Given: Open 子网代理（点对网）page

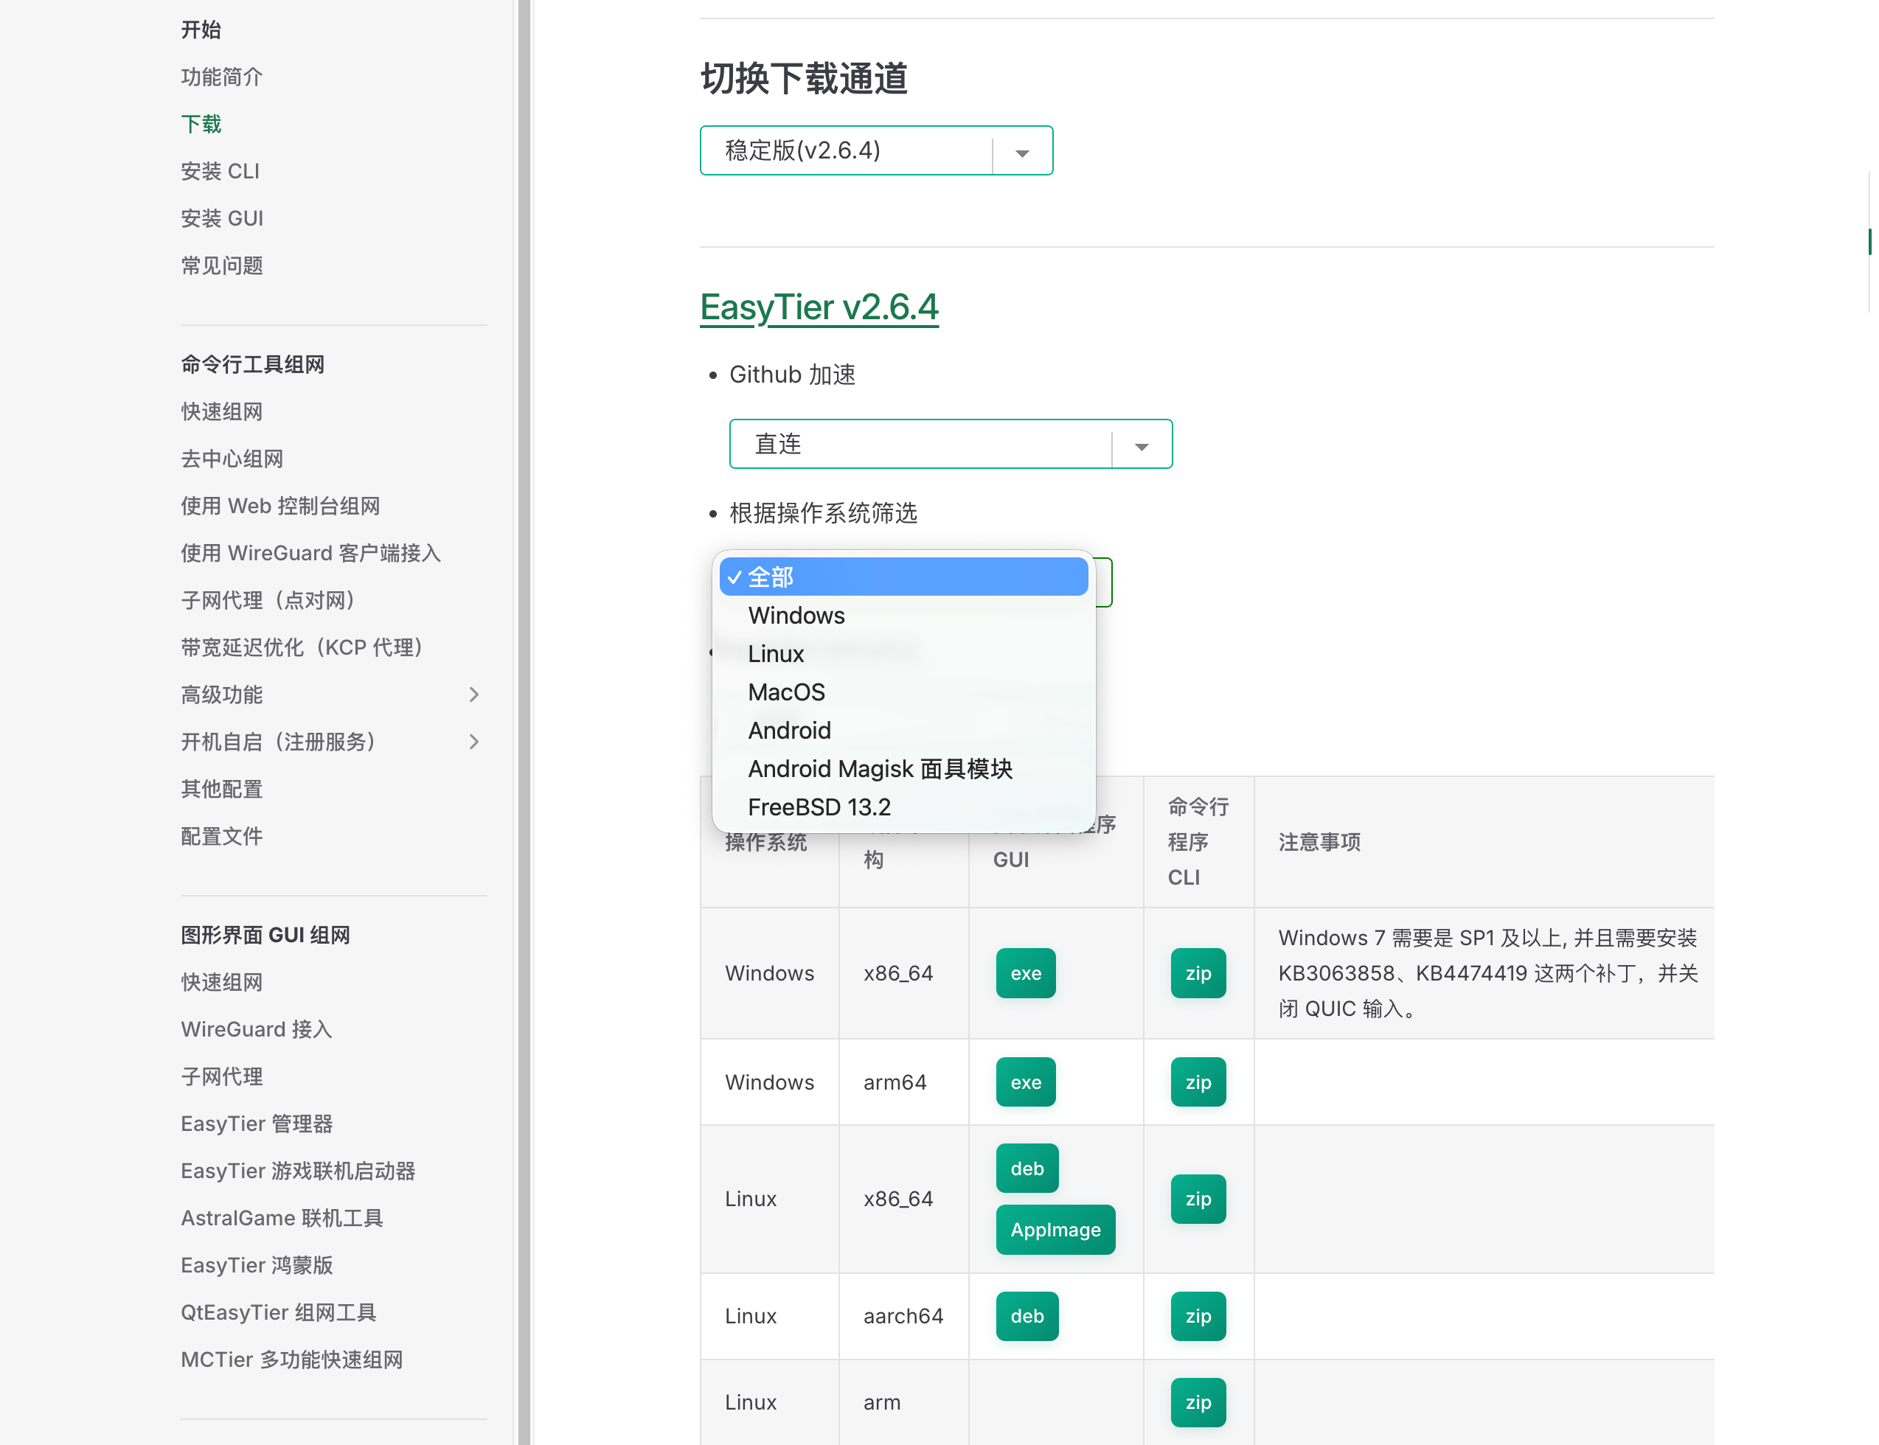Looking at the screenshot, I should [268, 600].
